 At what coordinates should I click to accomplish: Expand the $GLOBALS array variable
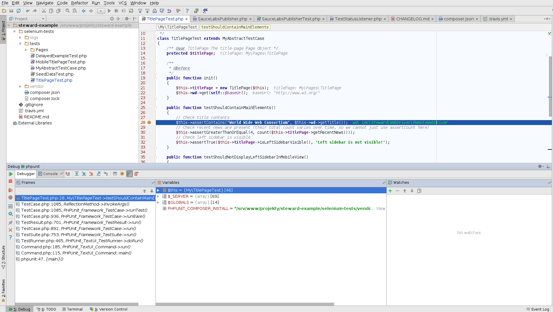[158, 202]
